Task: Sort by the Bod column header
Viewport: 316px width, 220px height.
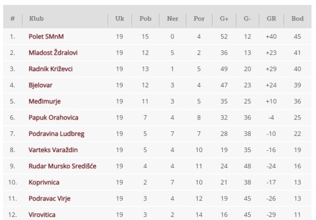Action: (297, 19)
